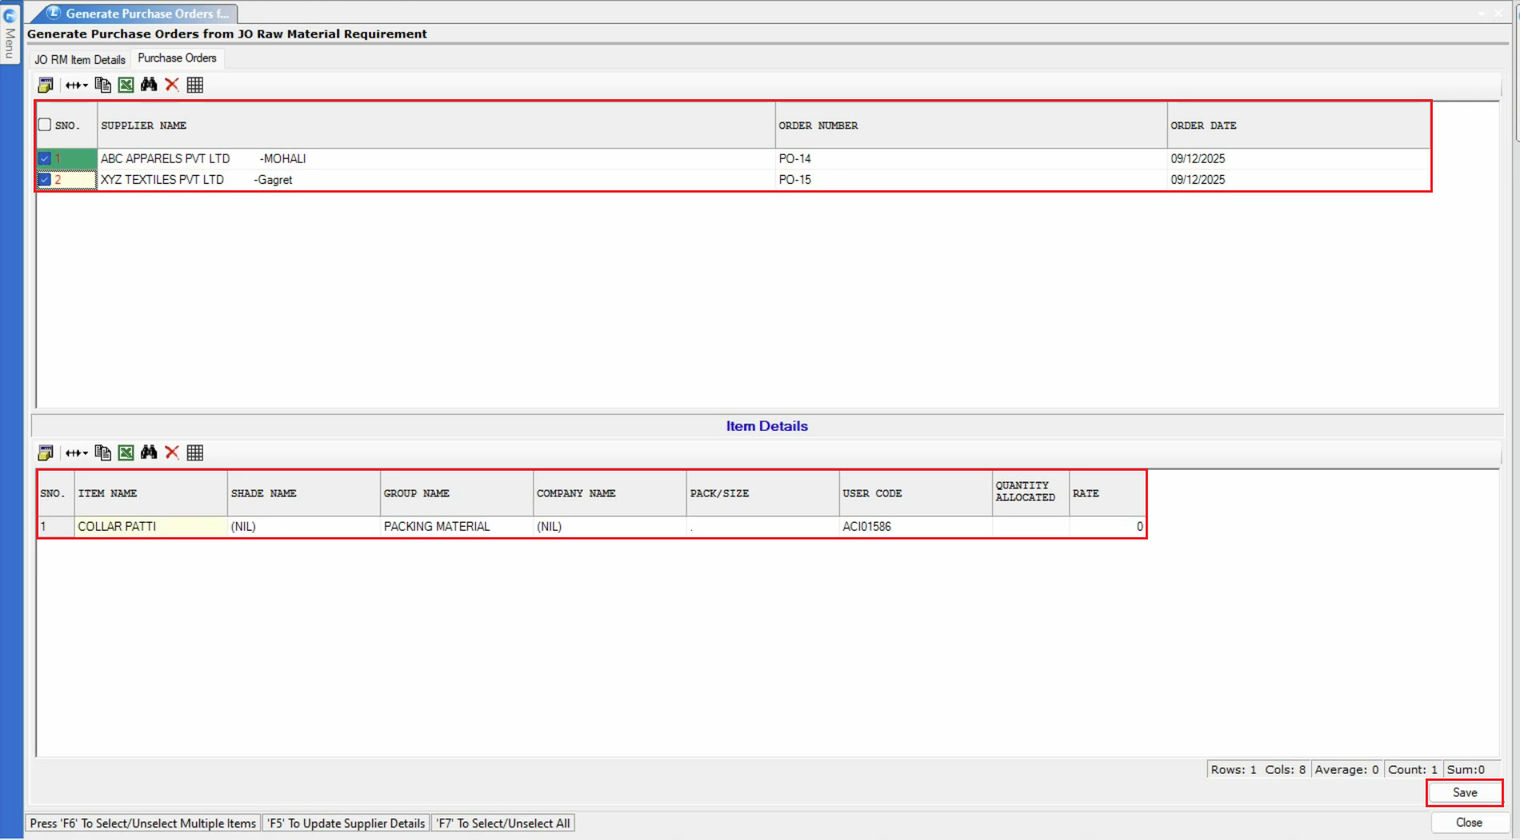Click Excel export icon in Item Details toolbar
1520x840 pixels.
[126, 453]
